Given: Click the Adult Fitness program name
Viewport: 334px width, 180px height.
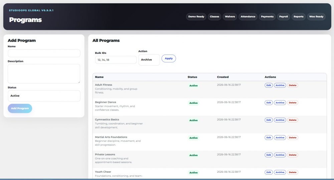Looking at the screenshot, I should click(104, 85).
